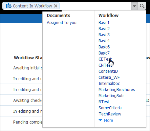The height and width of the screenshot is (131, 150).
Task: Click the Awaiting initial row text
Action: (x=28, y=68)
